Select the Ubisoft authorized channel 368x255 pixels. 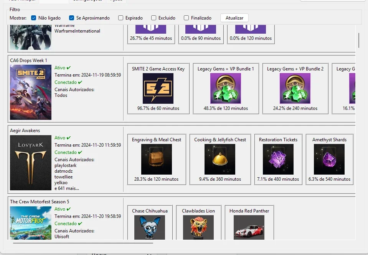62,237
